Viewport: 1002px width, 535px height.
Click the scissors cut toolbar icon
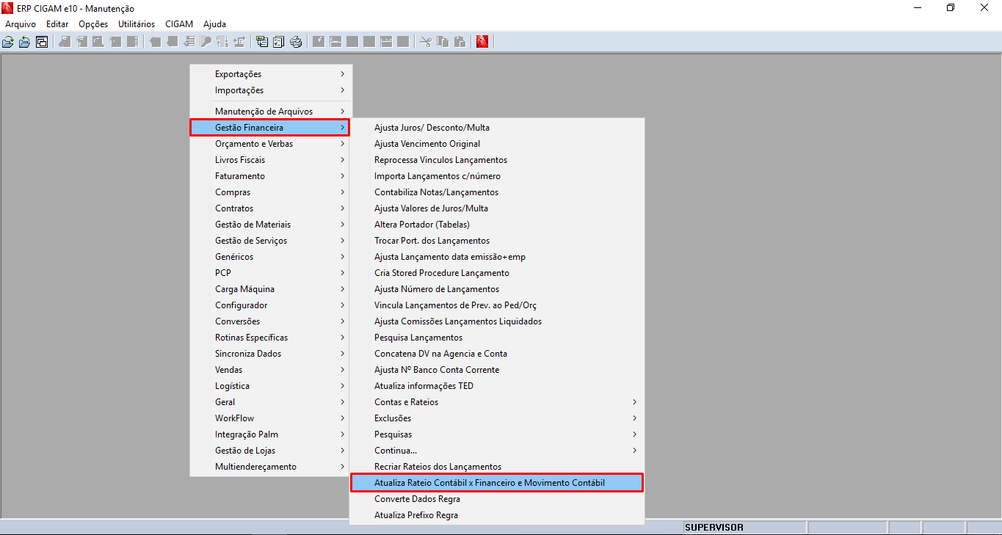pos(426,42)
